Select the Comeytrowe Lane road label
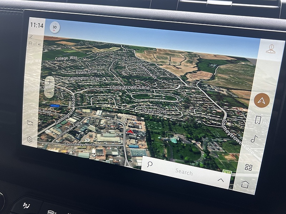Viewport: 286px width, 214px height. pos(129,87)
